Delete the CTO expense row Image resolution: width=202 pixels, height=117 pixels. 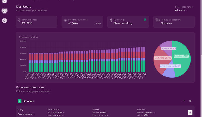pos(190,113)
